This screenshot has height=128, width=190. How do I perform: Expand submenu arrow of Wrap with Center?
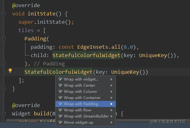pos(112,85)
